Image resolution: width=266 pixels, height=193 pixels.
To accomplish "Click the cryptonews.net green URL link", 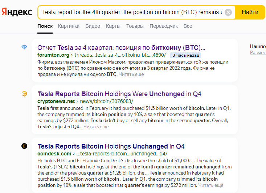I will (85, 101).
